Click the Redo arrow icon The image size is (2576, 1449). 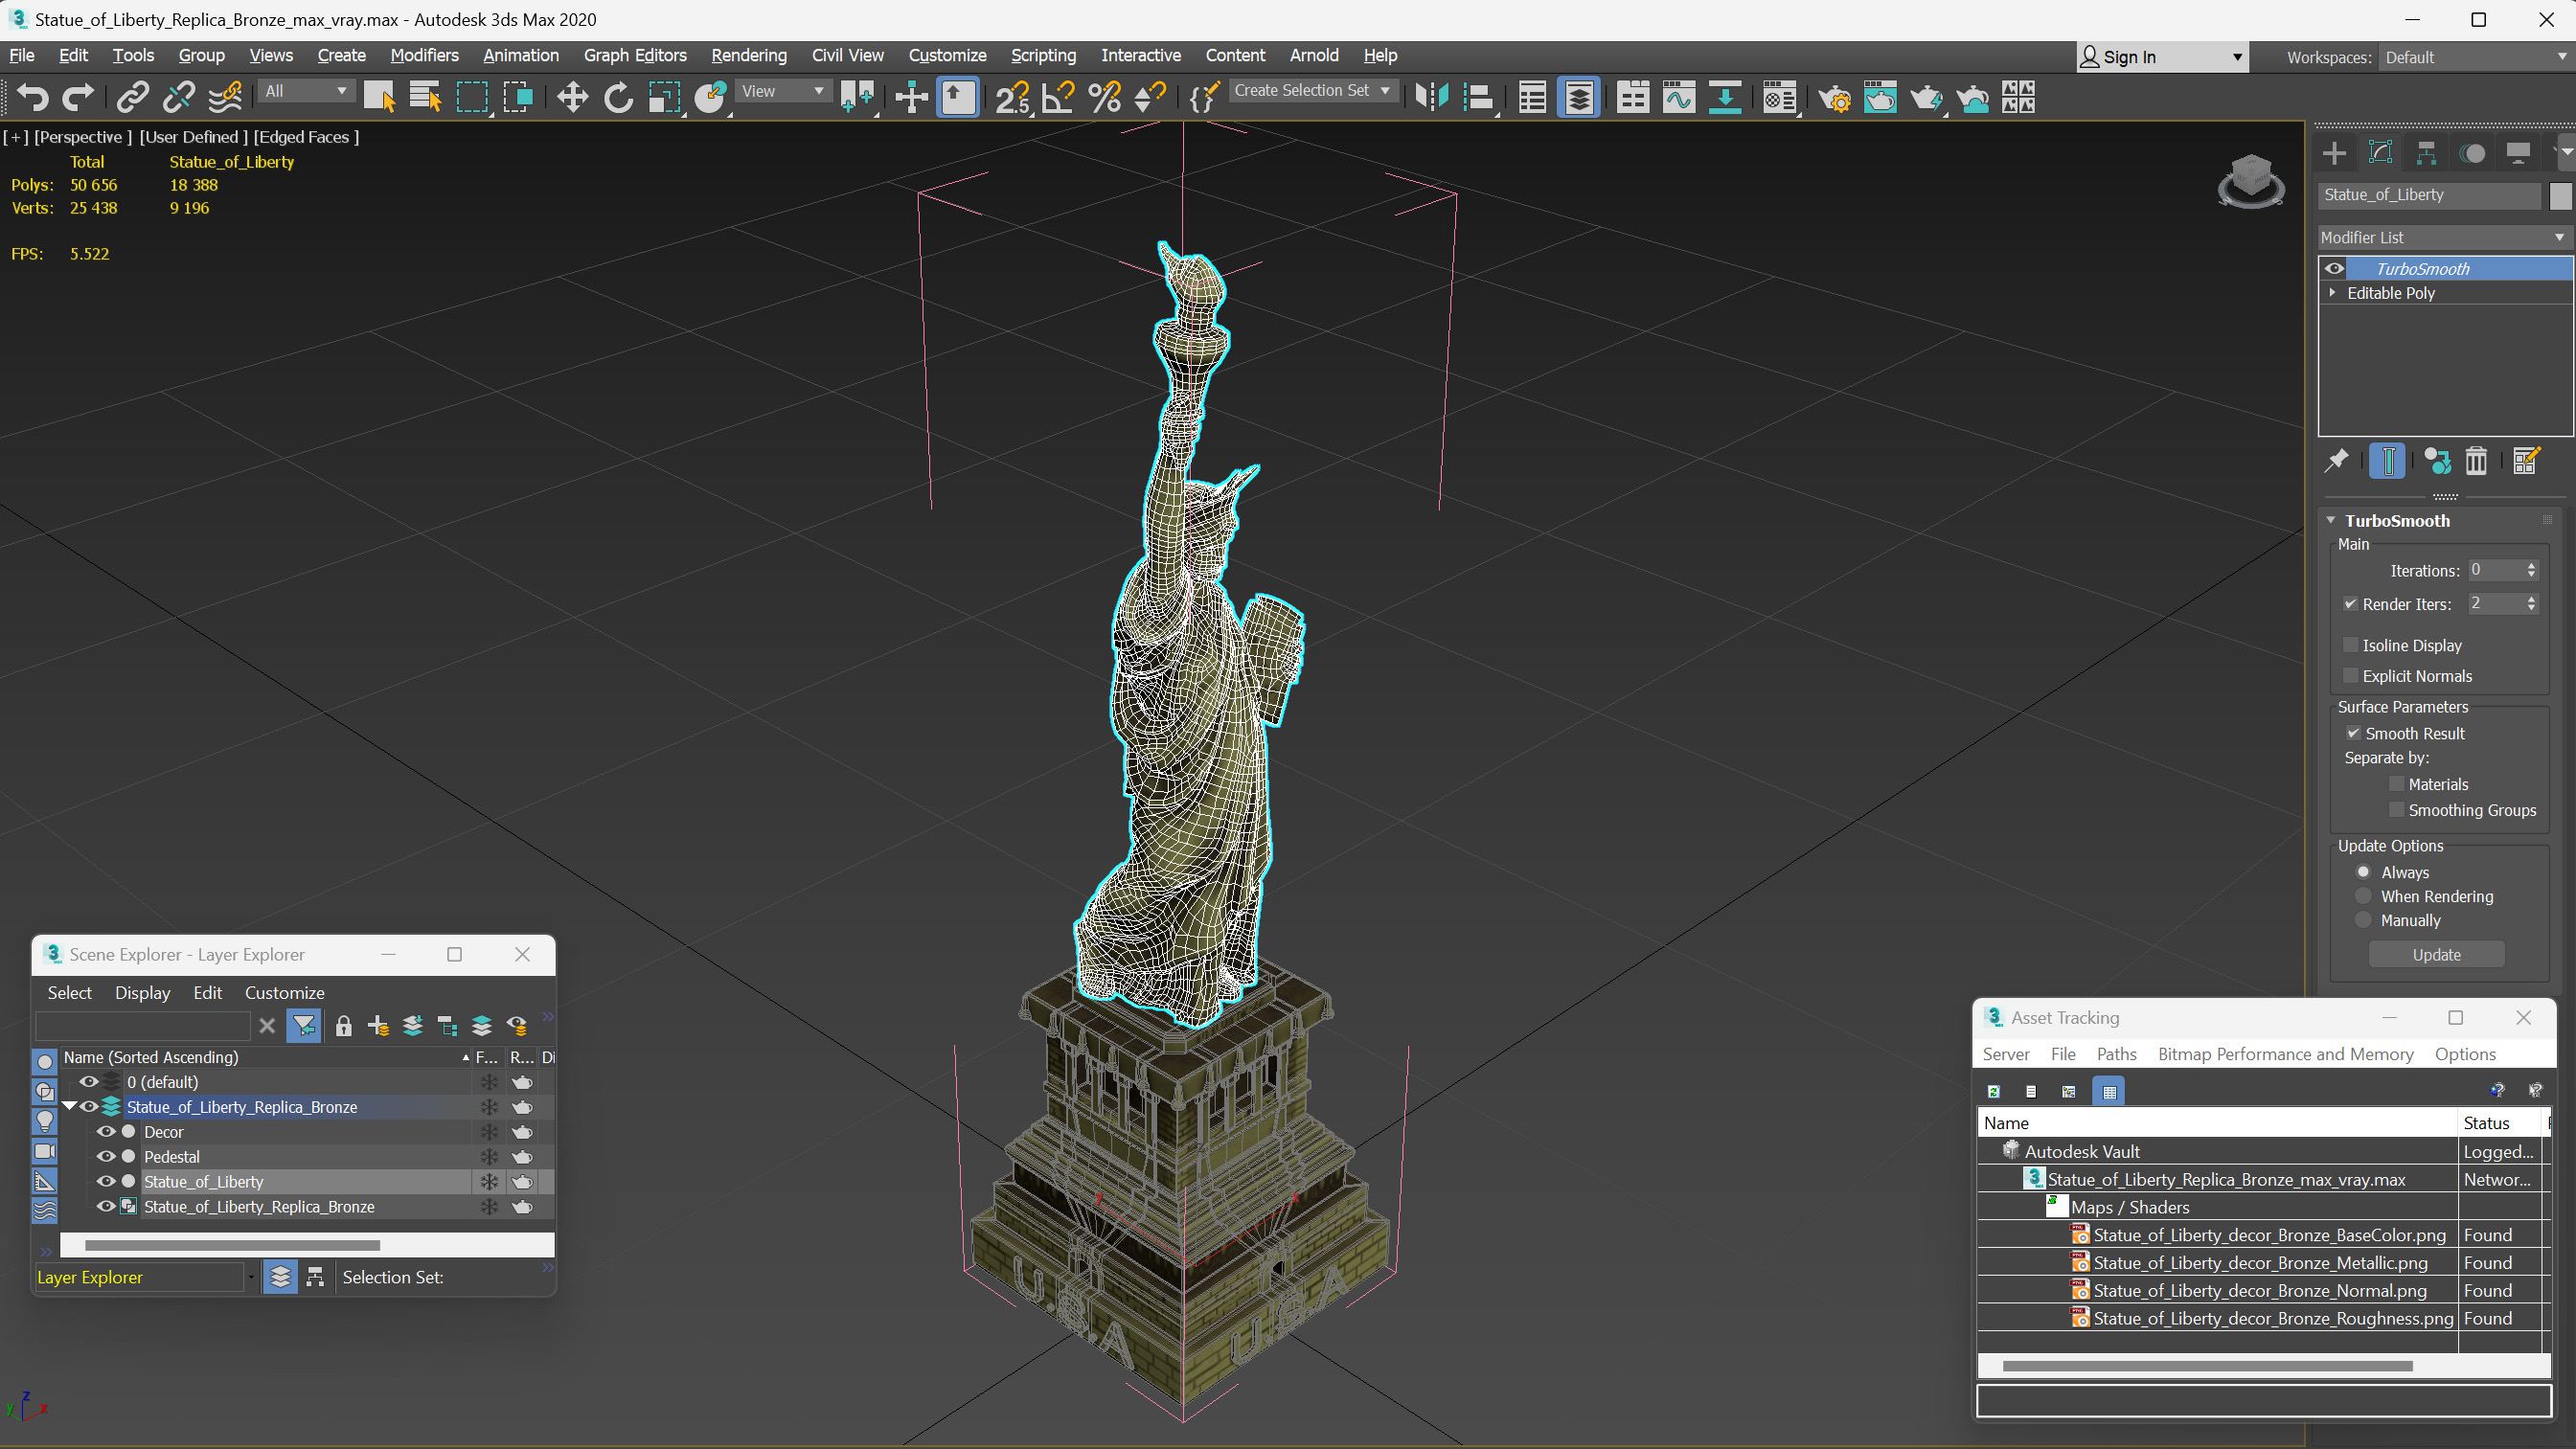pyautogui.click(x=78, y=97)
